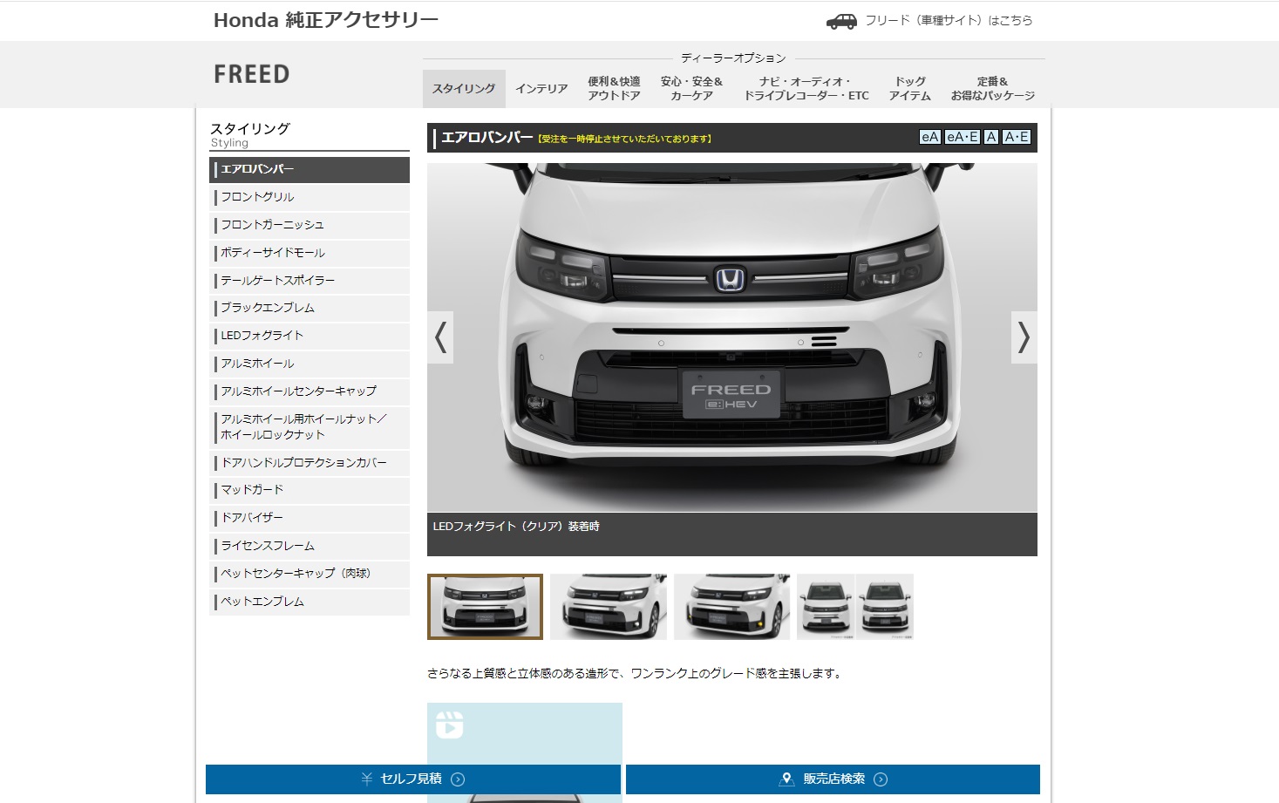Open the 販売店検索 button
Screen dimensions: 1279x803
click(833, 779)
